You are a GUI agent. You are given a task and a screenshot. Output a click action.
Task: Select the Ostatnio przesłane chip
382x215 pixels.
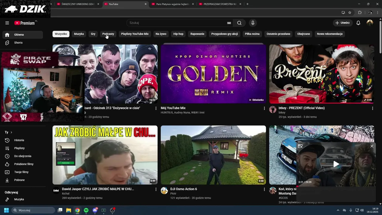tap(278, 34)
